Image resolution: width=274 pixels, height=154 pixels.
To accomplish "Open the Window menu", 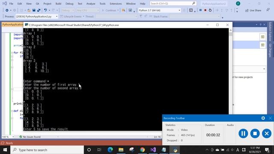I will 131,3.
